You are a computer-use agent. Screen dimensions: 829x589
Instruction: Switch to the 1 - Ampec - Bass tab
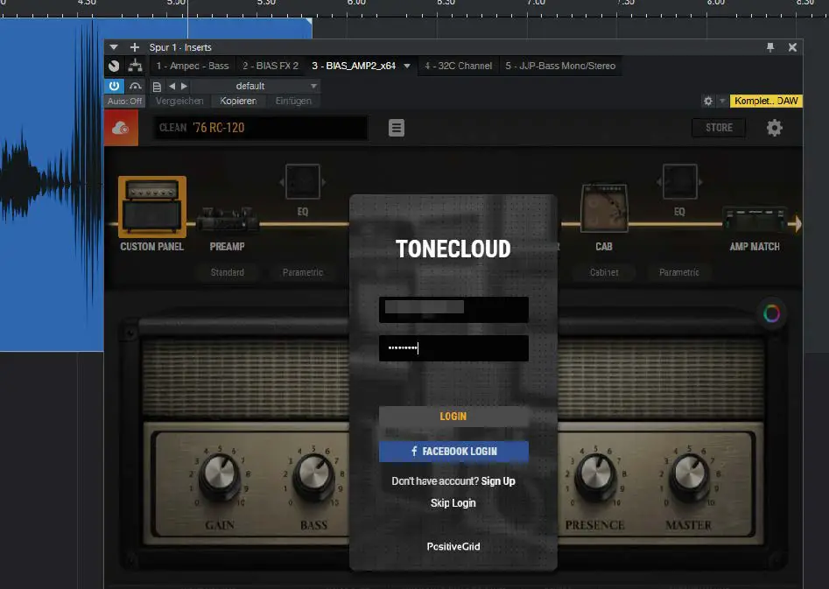[x=192, y=66]
